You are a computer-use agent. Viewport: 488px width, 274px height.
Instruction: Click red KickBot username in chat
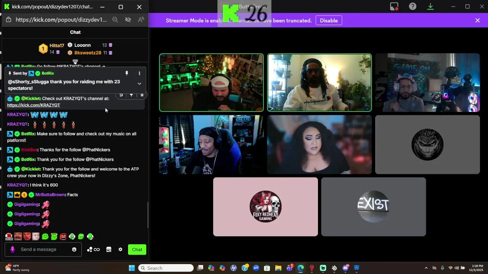point(29,150)
